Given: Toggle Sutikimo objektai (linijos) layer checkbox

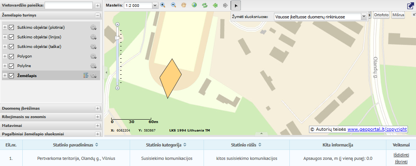Looking at the screenshot, I should click(12, 37).
